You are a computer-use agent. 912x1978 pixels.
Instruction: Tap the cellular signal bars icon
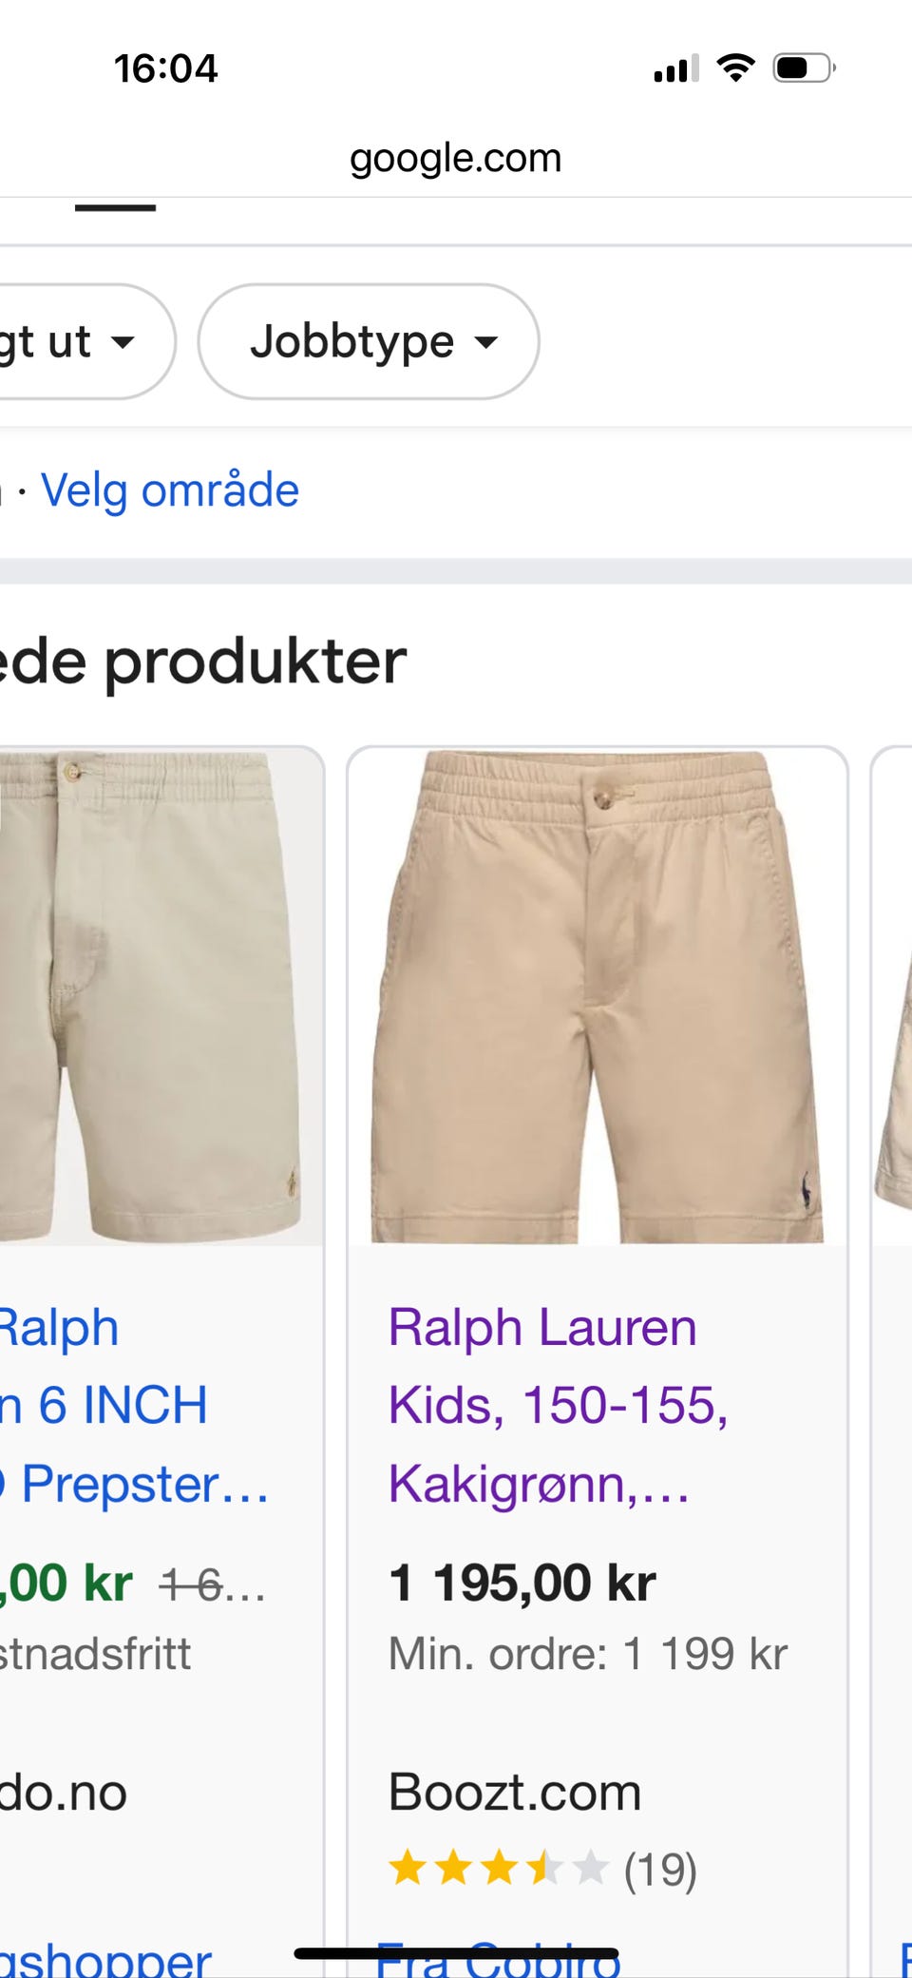[676, 68]
